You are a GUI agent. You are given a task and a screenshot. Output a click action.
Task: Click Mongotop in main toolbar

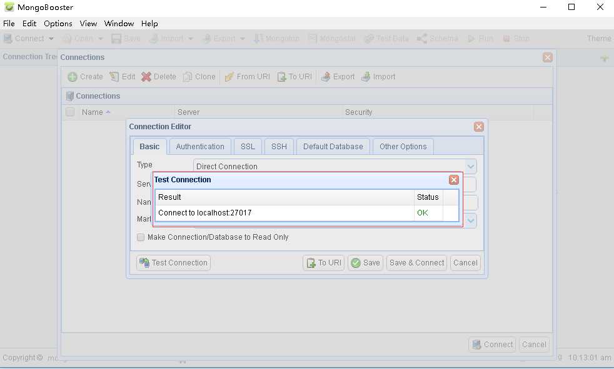click(276, 38)
